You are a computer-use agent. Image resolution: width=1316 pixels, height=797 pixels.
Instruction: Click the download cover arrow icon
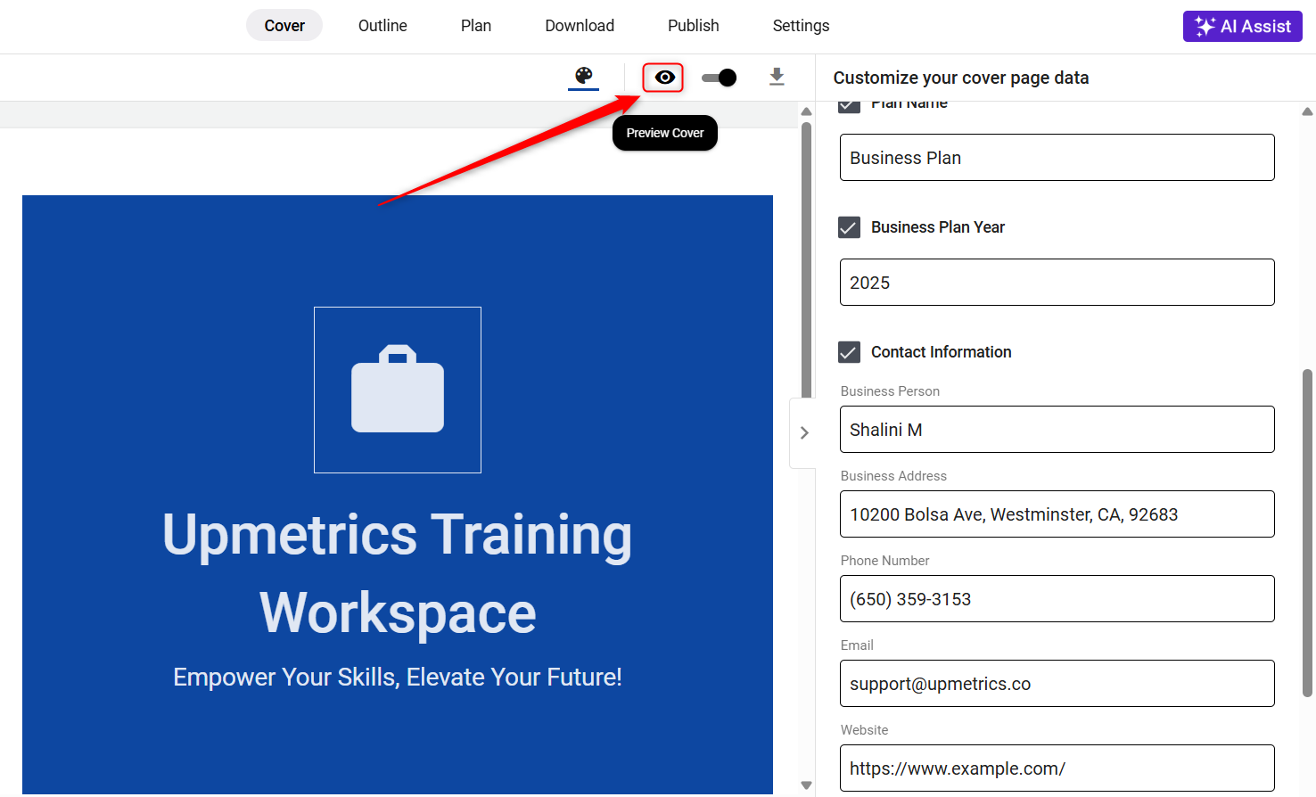click(777, 77)
